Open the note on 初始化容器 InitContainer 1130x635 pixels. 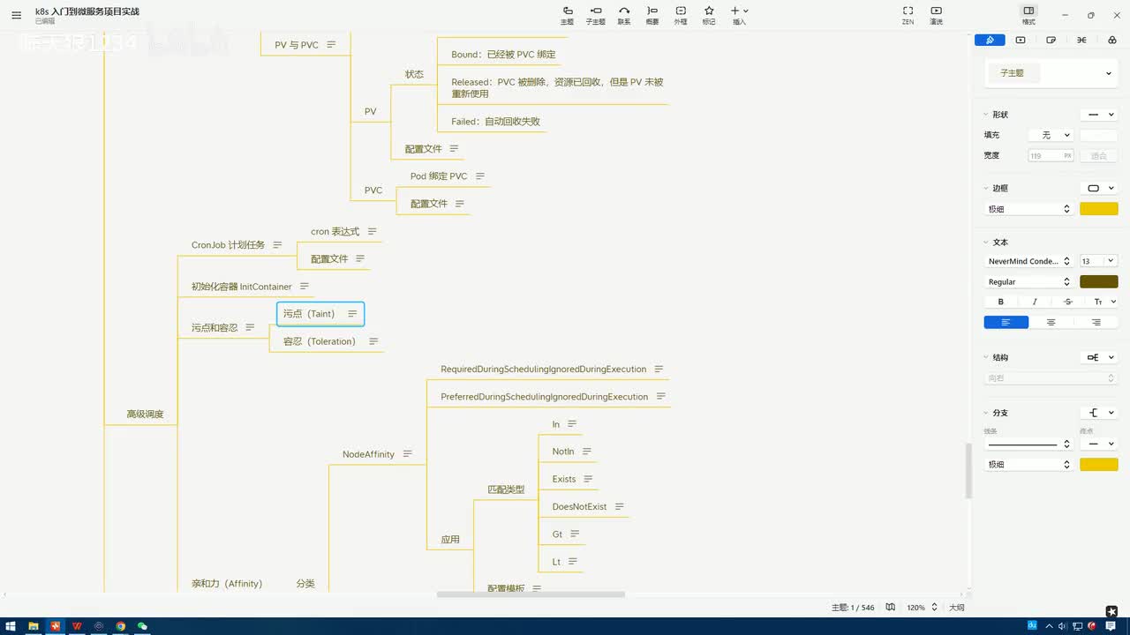pos(305,287)
